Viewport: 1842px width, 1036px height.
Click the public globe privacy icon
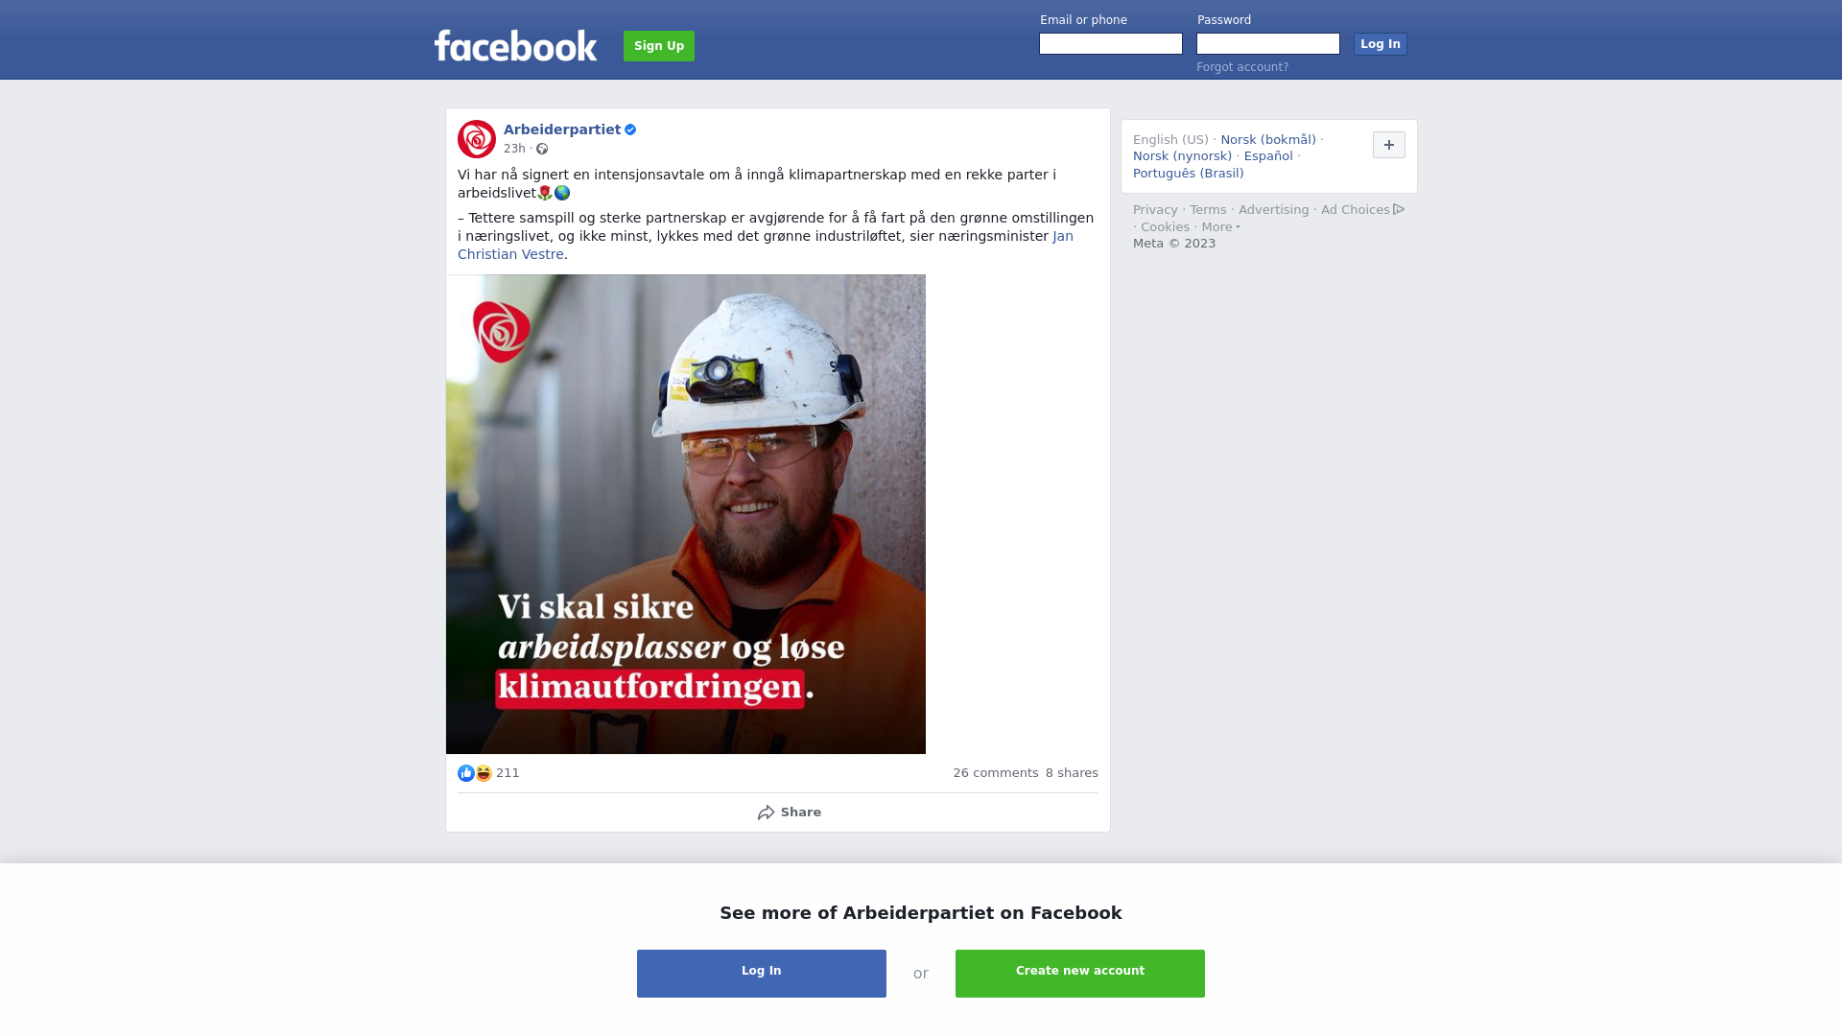542,149
